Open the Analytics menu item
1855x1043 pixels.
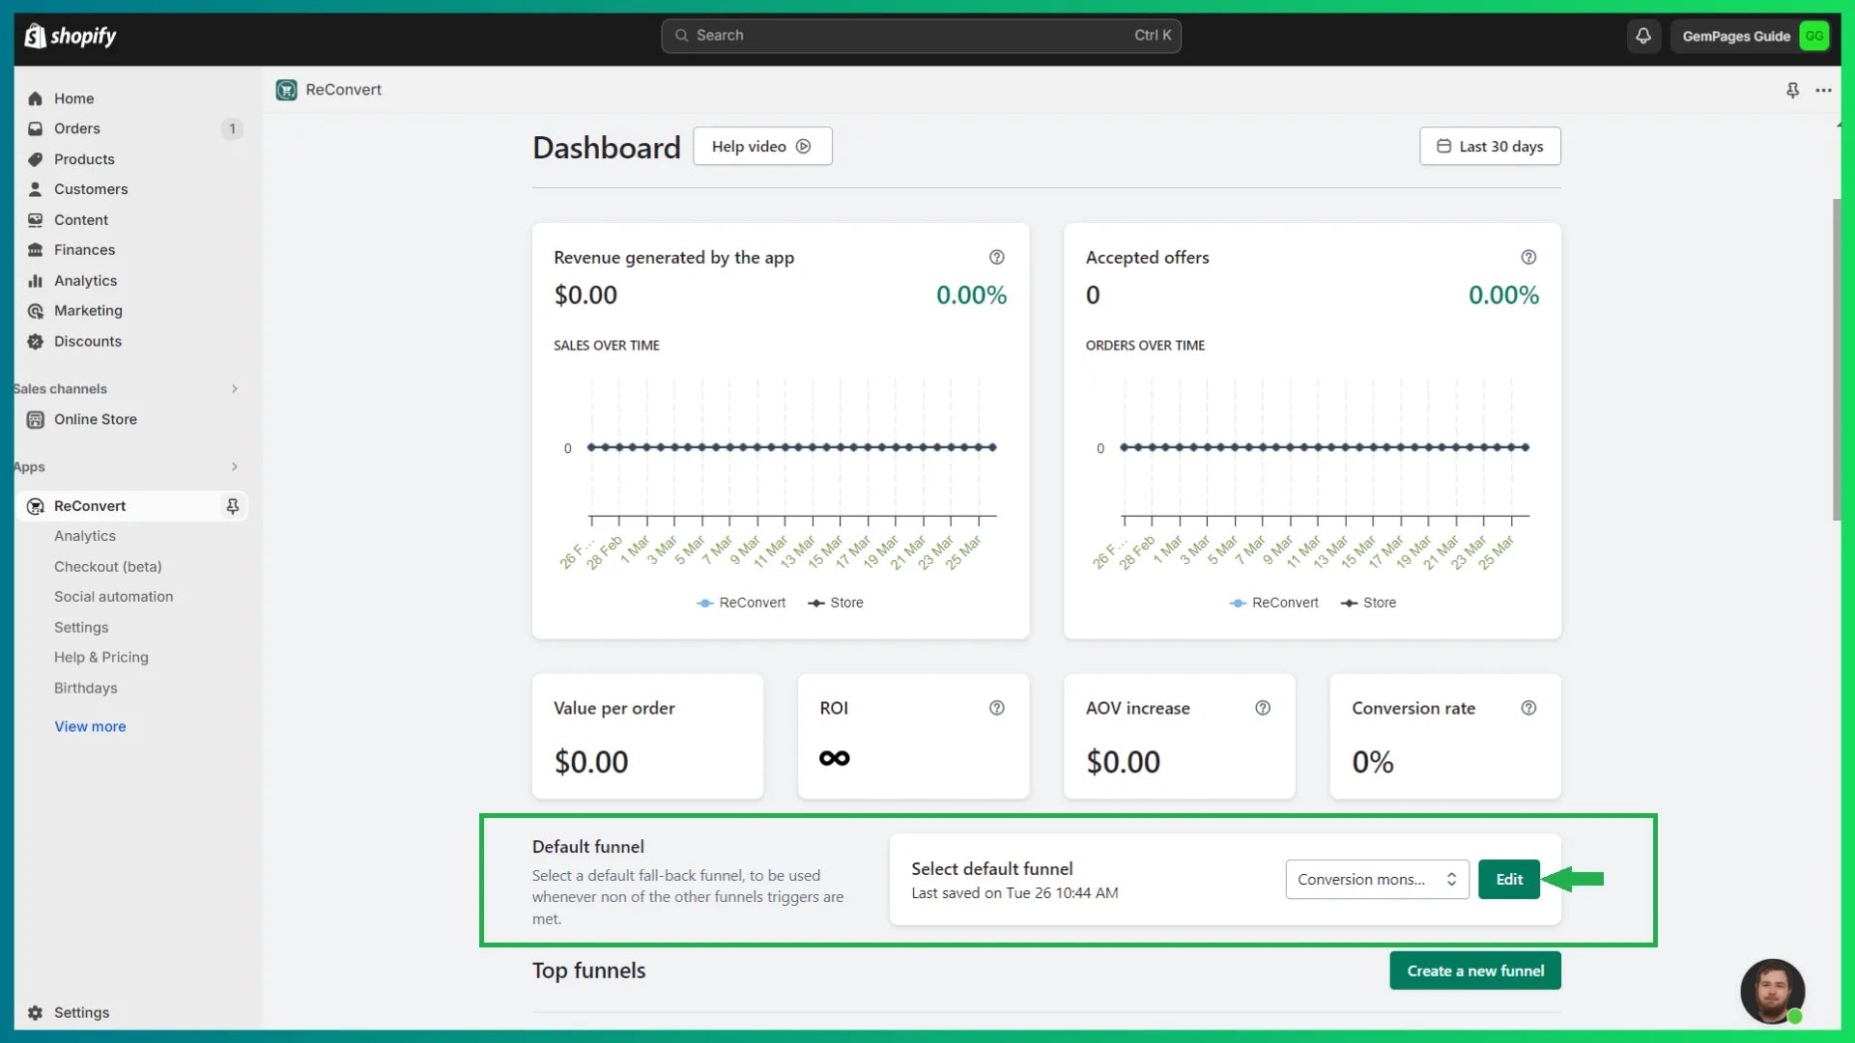tap(85, 279)
